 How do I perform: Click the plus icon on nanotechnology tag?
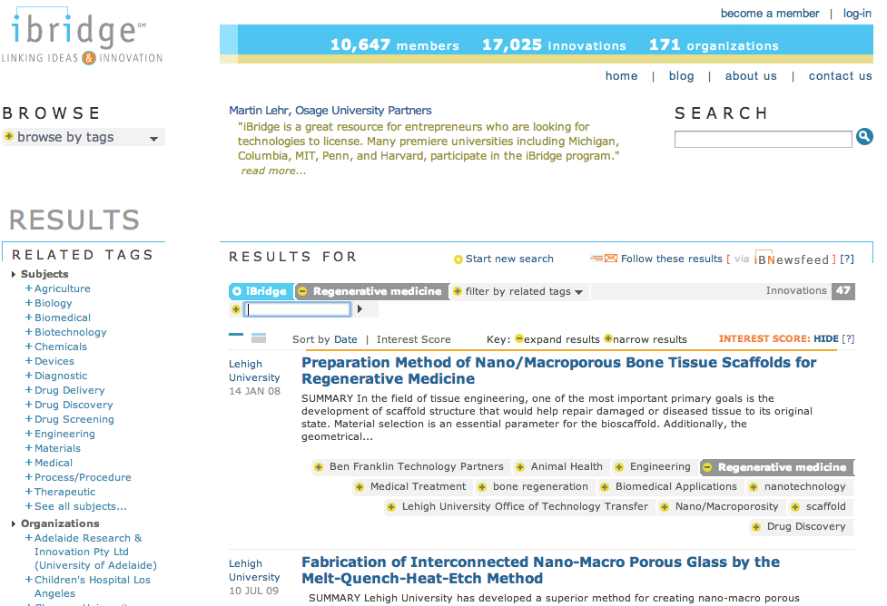(754, 487)
